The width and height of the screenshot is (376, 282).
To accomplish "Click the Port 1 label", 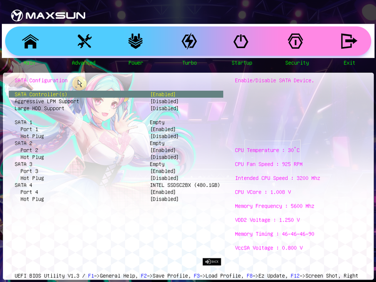I will pos(29,129).
